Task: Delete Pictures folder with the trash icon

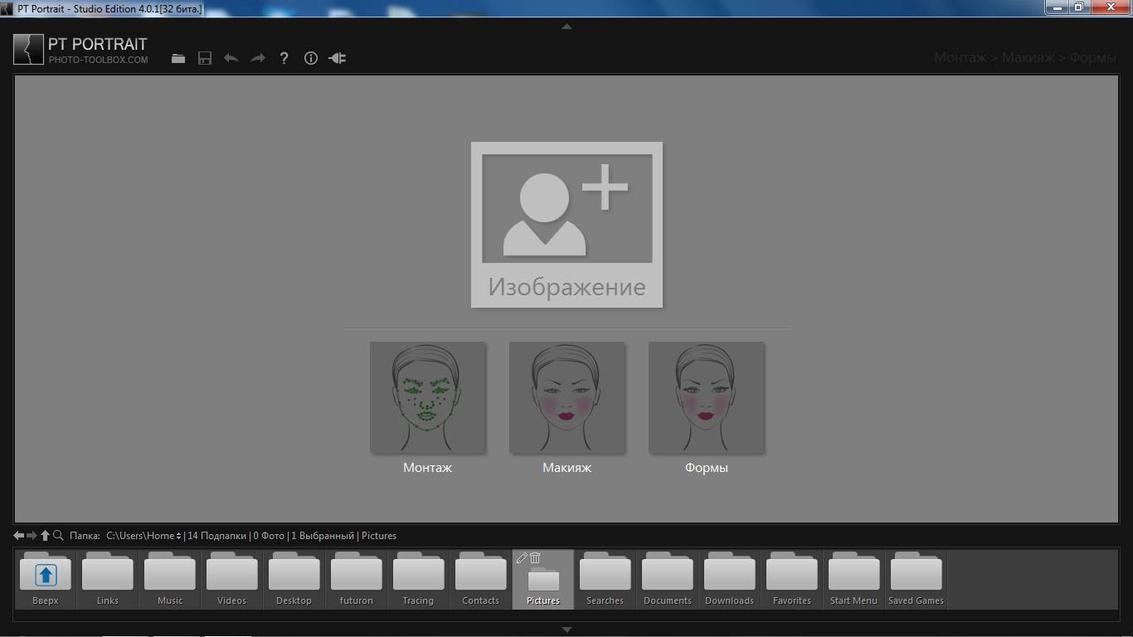Action: (x=535, y=558)
